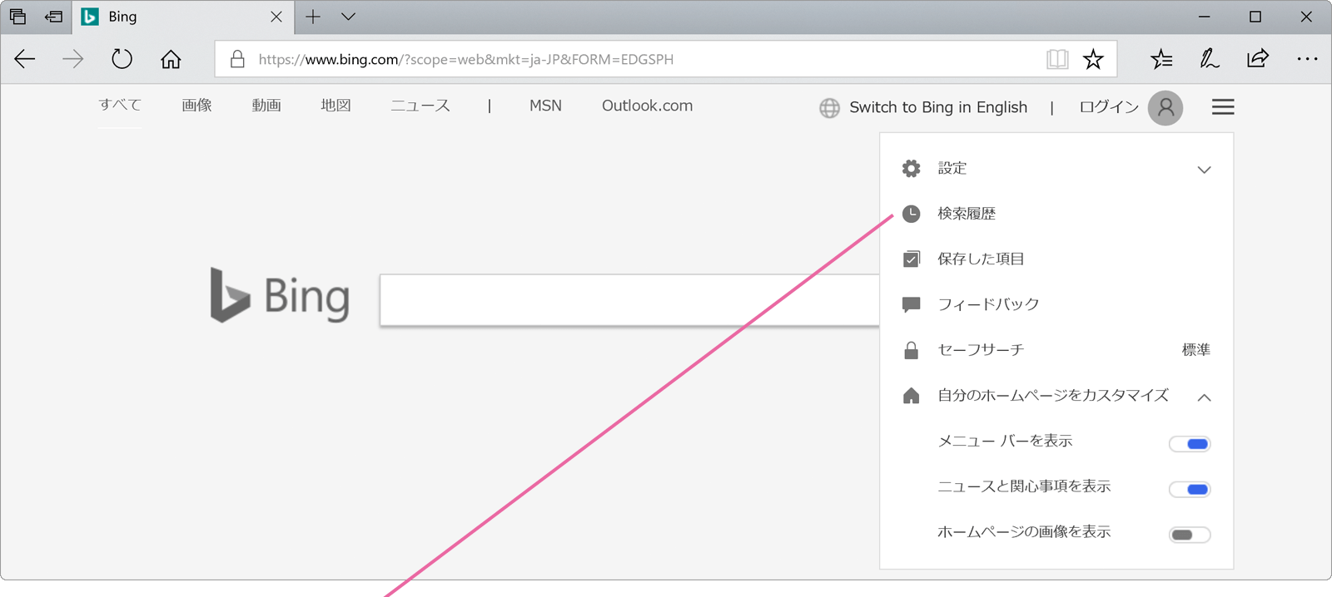Open 保存した項目 menu entry
Screen dimensions: 1332x597
[x=1056, y=259]
